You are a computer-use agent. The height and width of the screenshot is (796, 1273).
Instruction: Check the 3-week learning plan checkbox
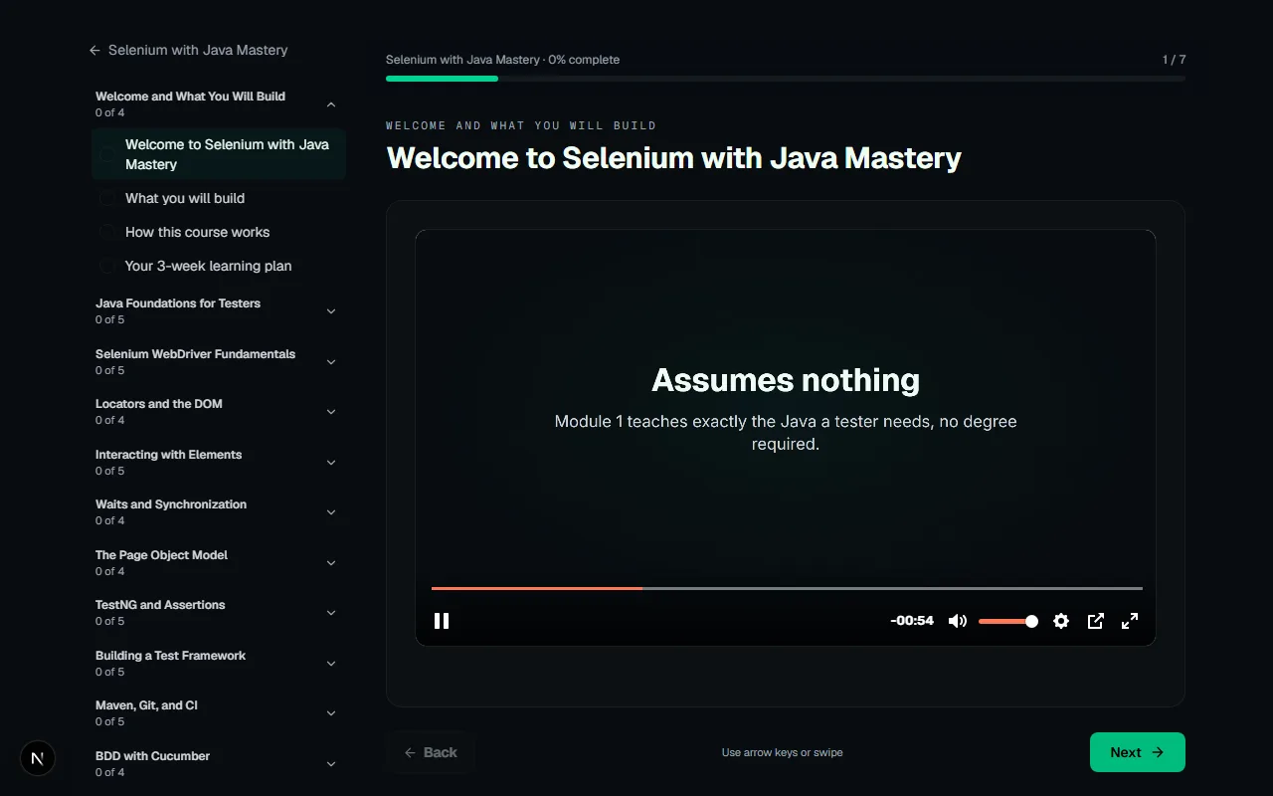point(106,266)
